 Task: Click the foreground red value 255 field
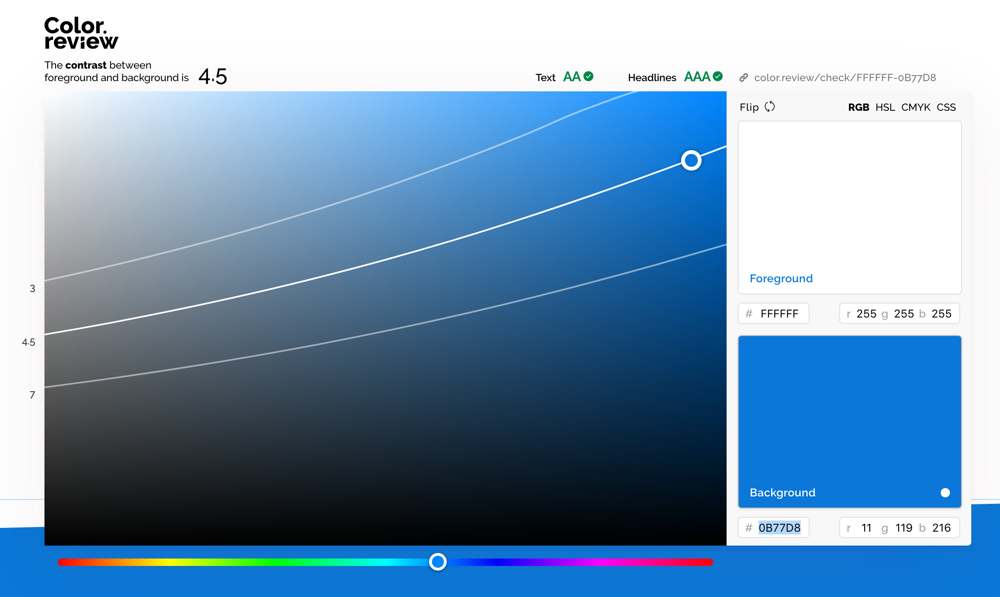click(866, 314)
